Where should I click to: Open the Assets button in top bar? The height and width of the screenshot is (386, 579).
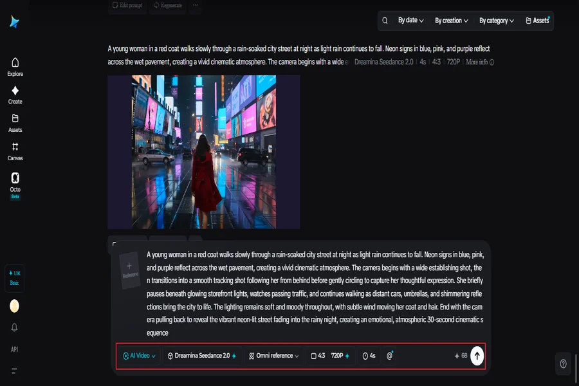pyautogui.click(x=538, y=21)
